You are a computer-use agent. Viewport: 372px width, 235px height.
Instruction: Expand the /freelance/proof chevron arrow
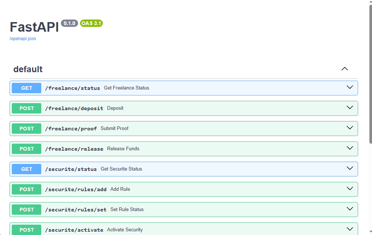(x=350, y=128)
